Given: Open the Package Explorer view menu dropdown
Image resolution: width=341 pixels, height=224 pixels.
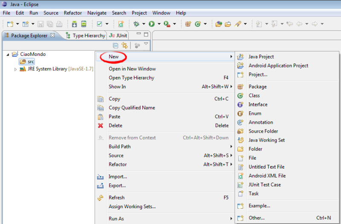Looking at the screenshot, I should 146,44.
